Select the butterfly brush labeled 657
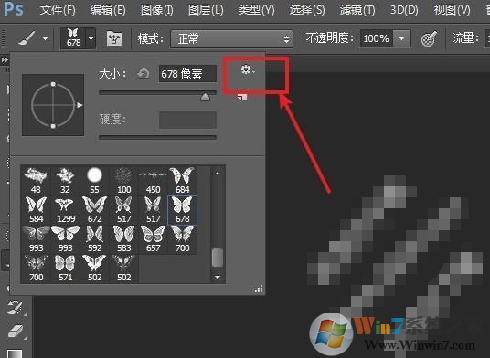The height and width of the screenshot is (358, 490). pos(153,239)
